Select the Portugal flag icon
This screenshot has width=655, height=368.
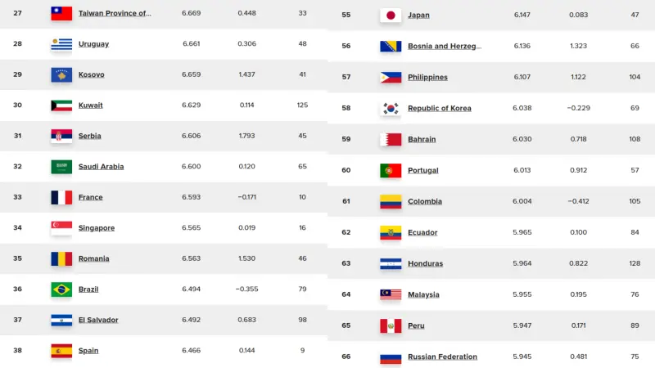(391, 171)
